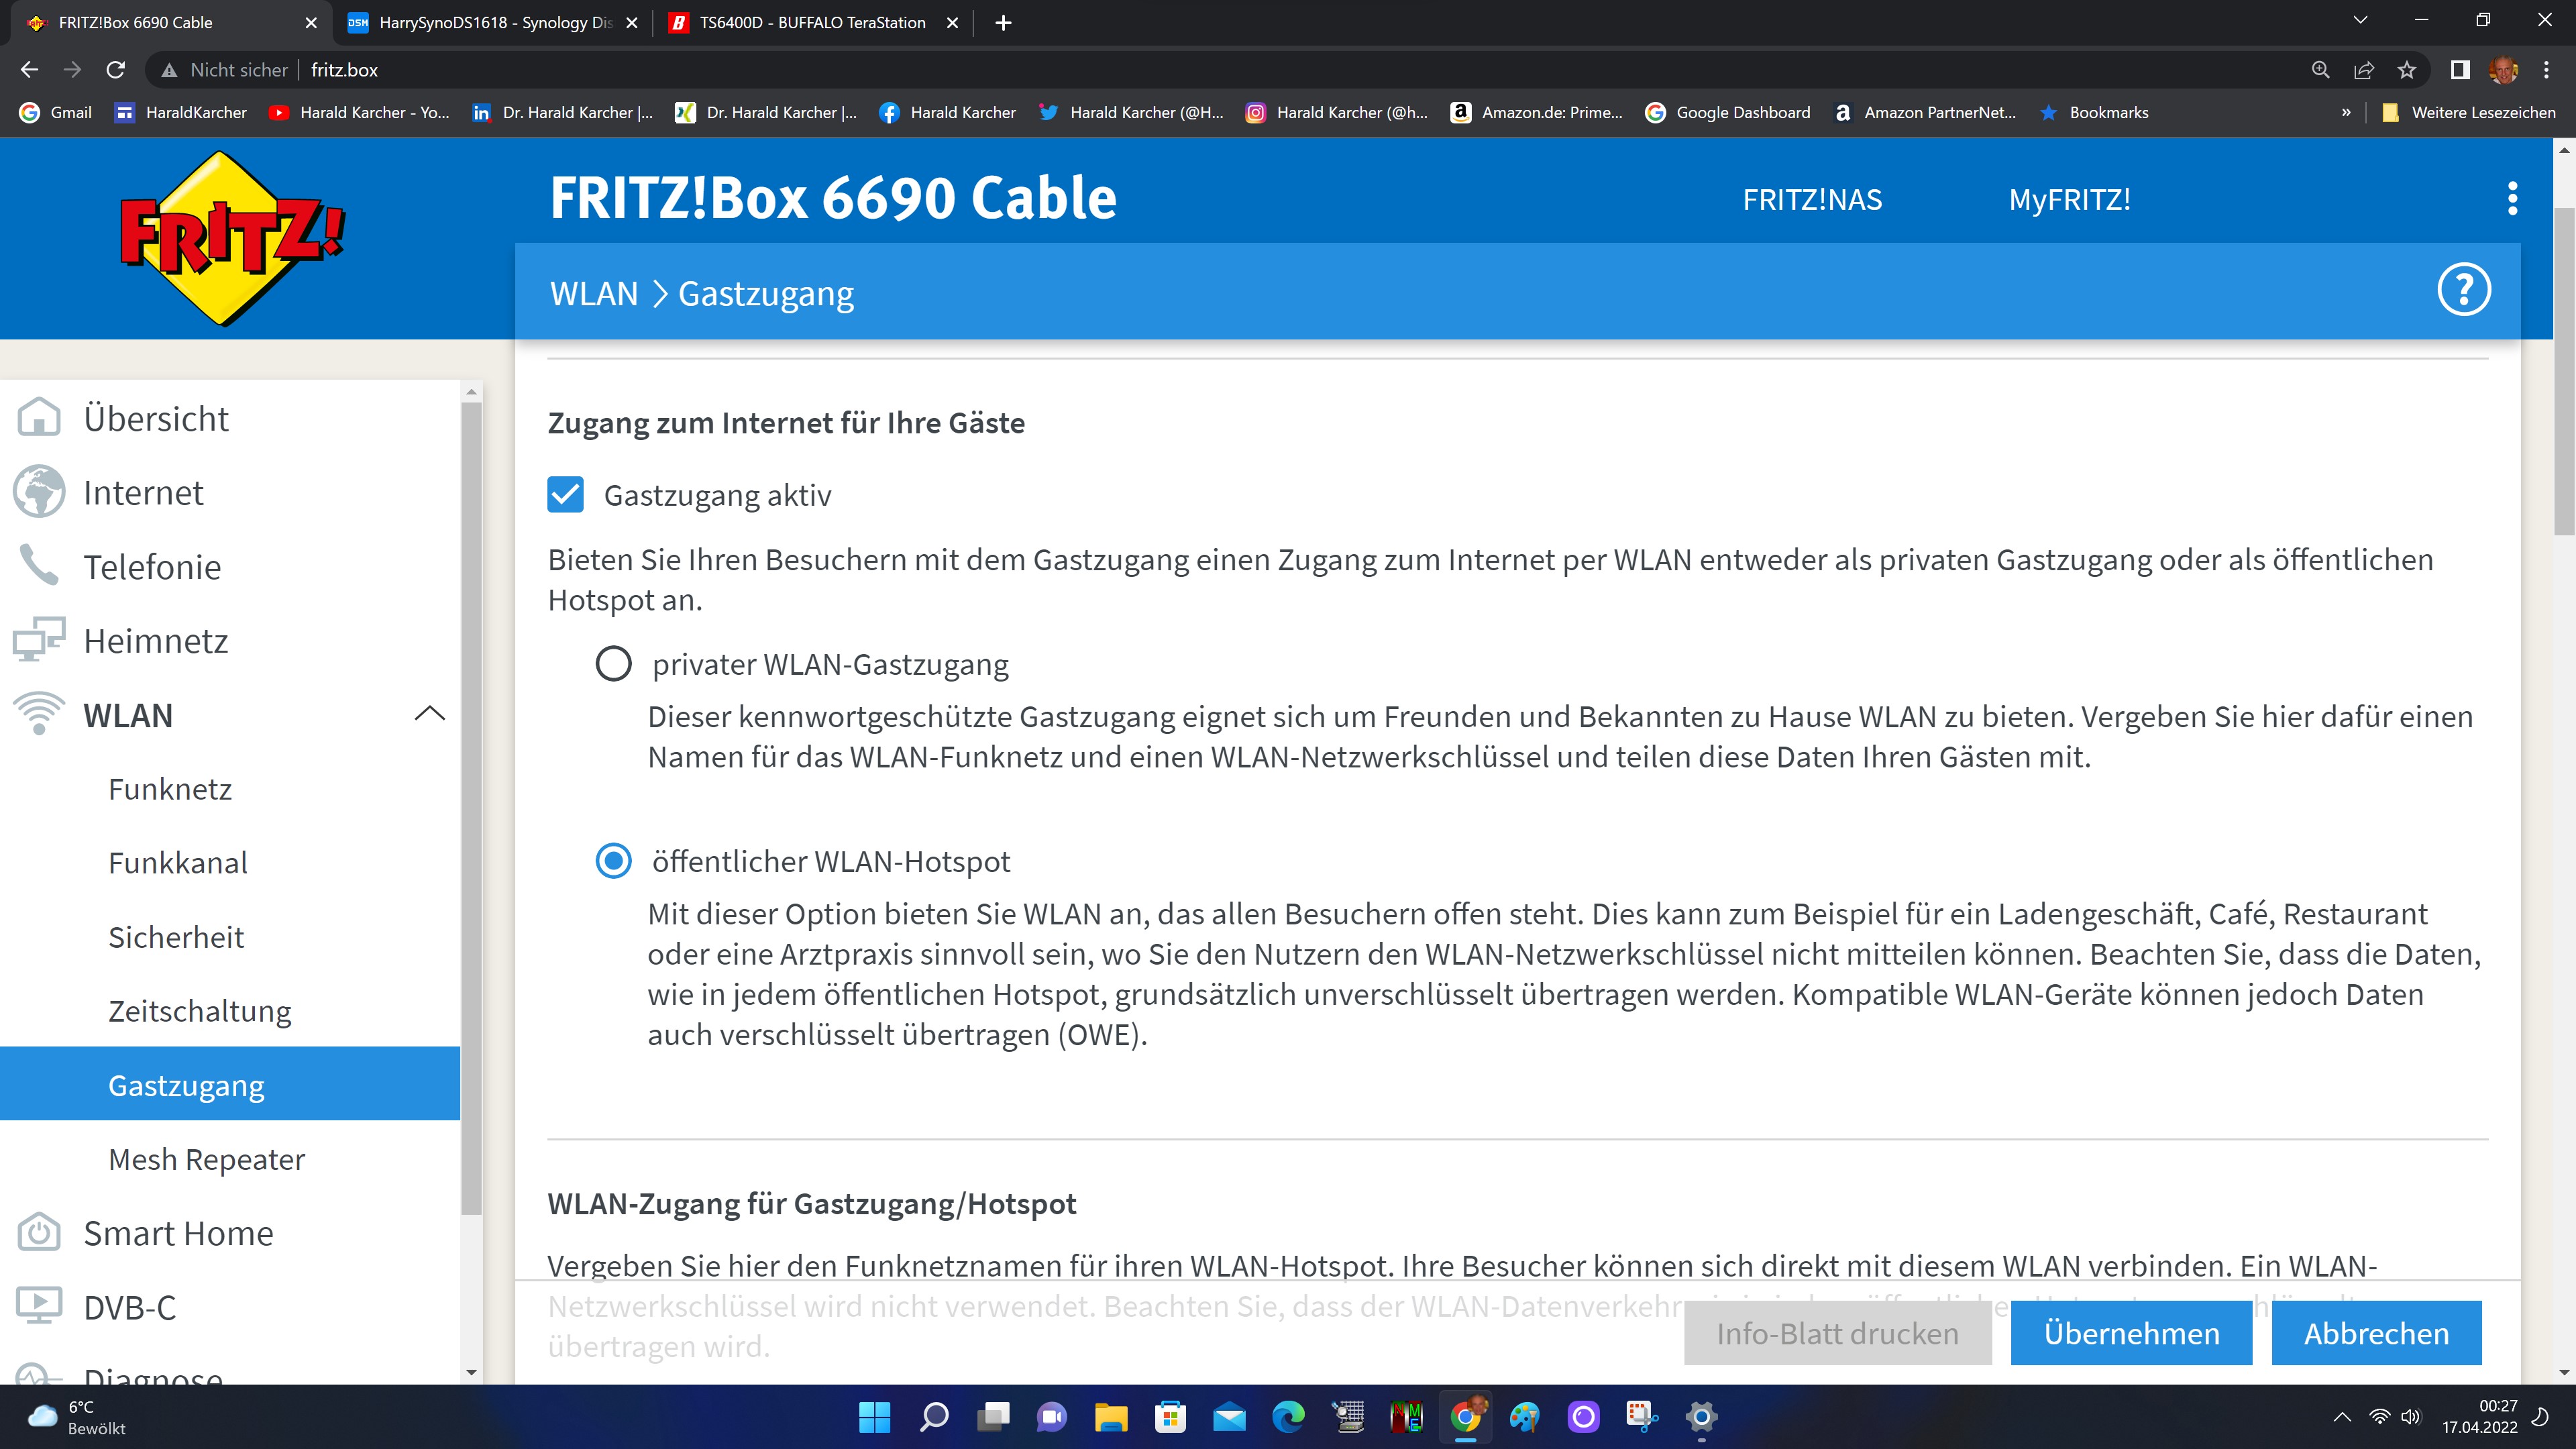Viewport: 2576px width, 1449px height.
Task: Open the MyFRITZ! link
Action: coord(2069,200)
